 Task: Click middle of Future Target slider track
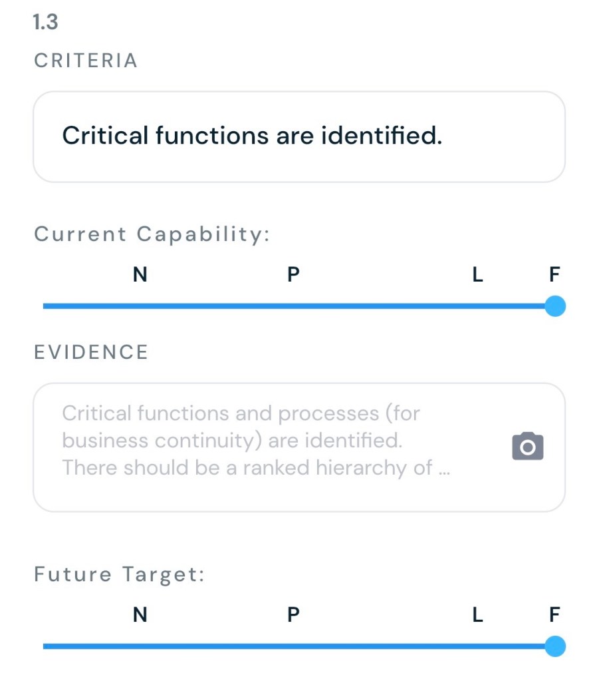coord(299,646)
